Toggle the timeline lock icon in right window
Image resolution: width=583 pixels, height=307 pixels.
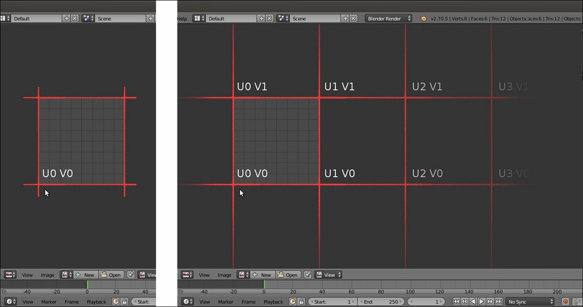click(x=301, y=301)
